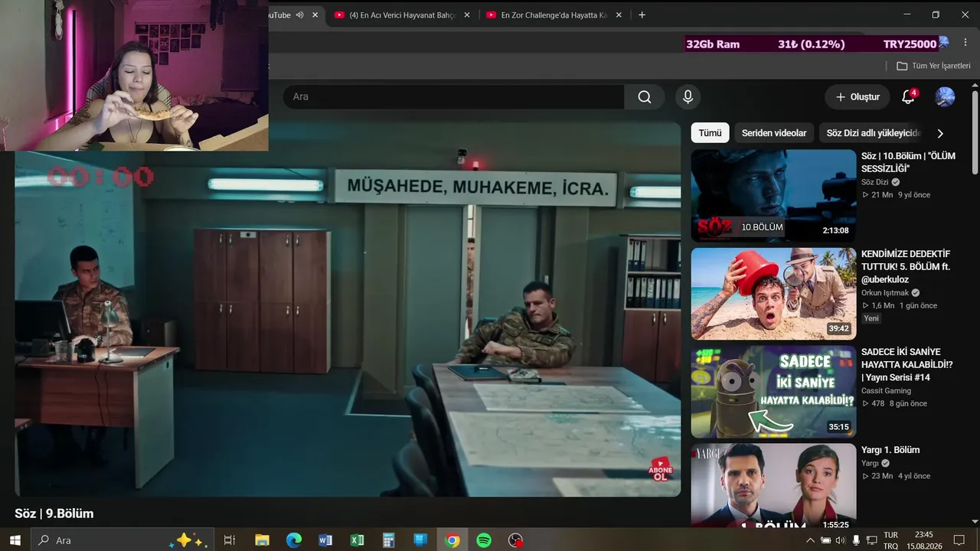Open the Calculator app on the taskbar
This screenshot has width=980, height=551.
coord(388,540)
